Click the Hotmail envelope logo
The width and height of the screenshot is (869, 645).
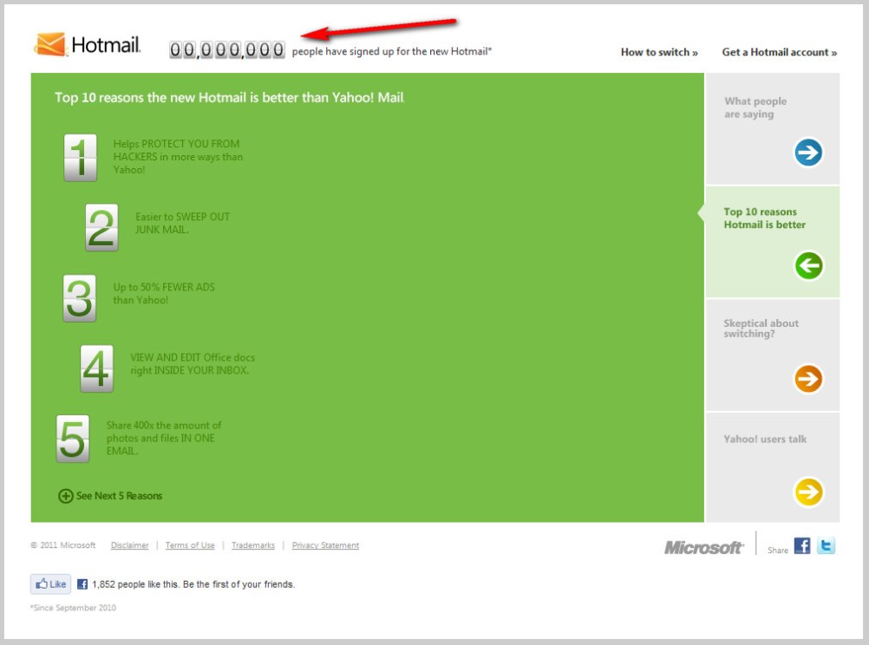point(49,44)
